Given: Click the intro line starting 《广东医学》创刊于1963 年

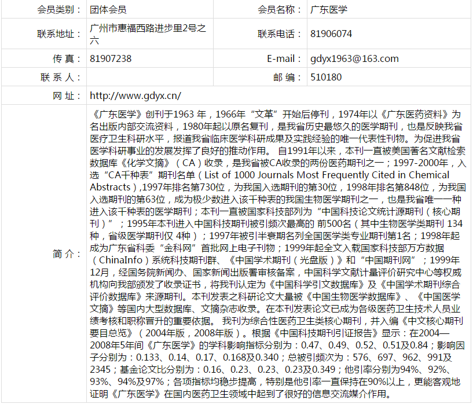Looking at the screenshot, I should (276, 114).
